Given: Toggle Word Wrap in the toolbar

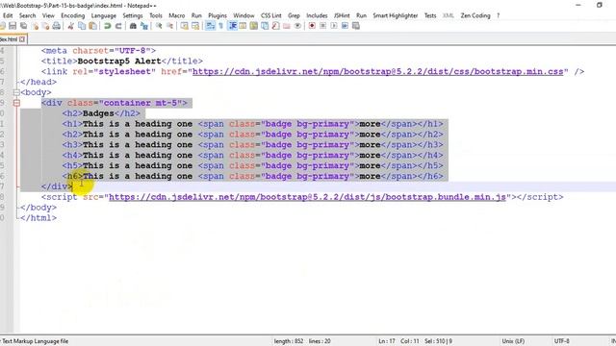Looking at the screenshot, I should (210, 26).
